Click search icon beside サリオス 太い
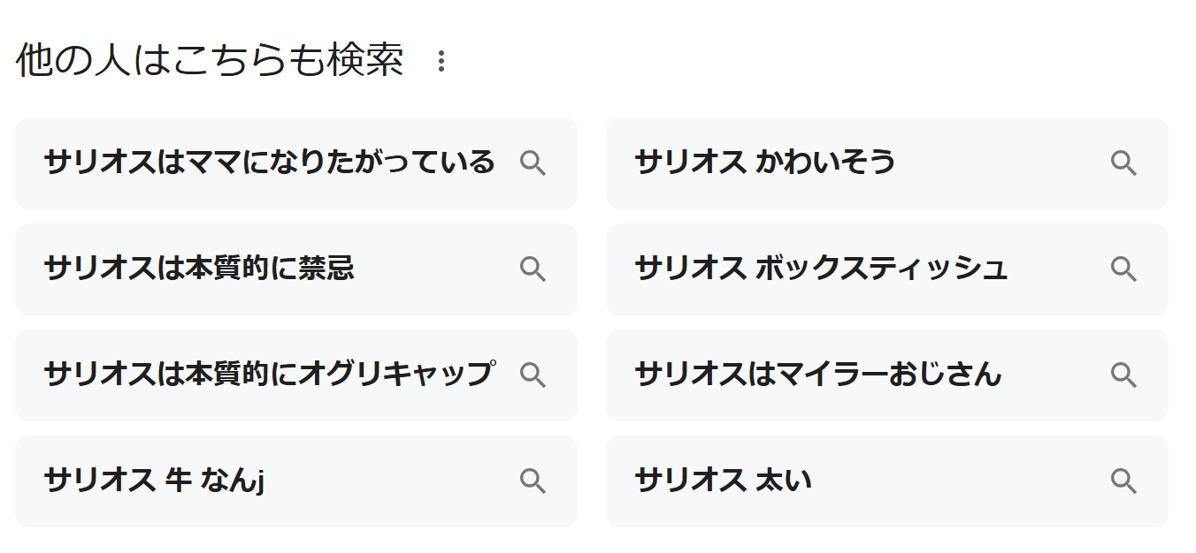The width and height of the screenshot is (1196, 553). click(x=1123, y=481)
